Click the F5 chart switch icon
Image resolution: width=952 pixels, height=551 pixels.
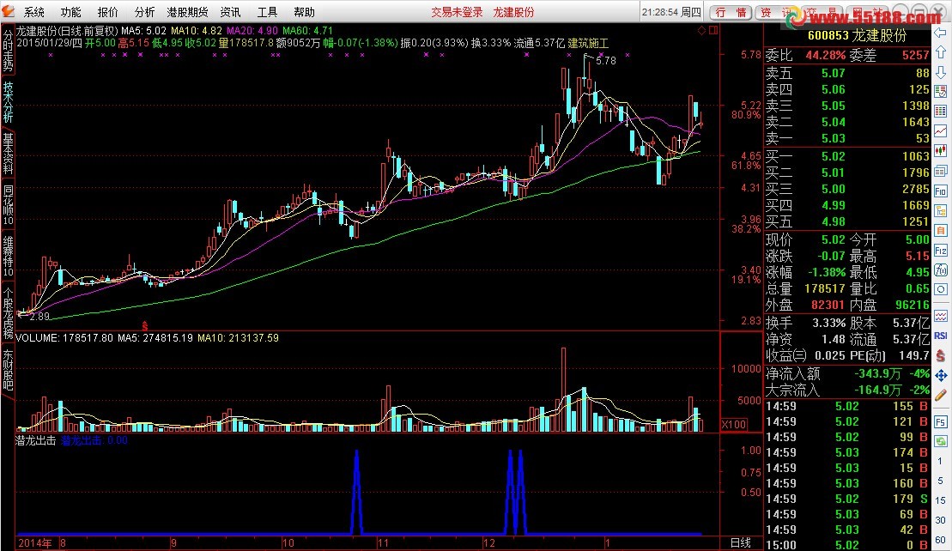point(941,421)
